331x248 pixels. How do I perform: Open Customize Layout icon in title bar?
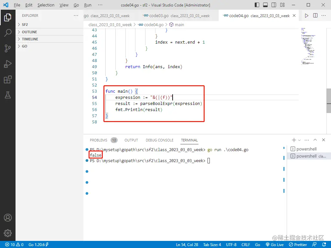pyautogui.click(x=282, y=5)
